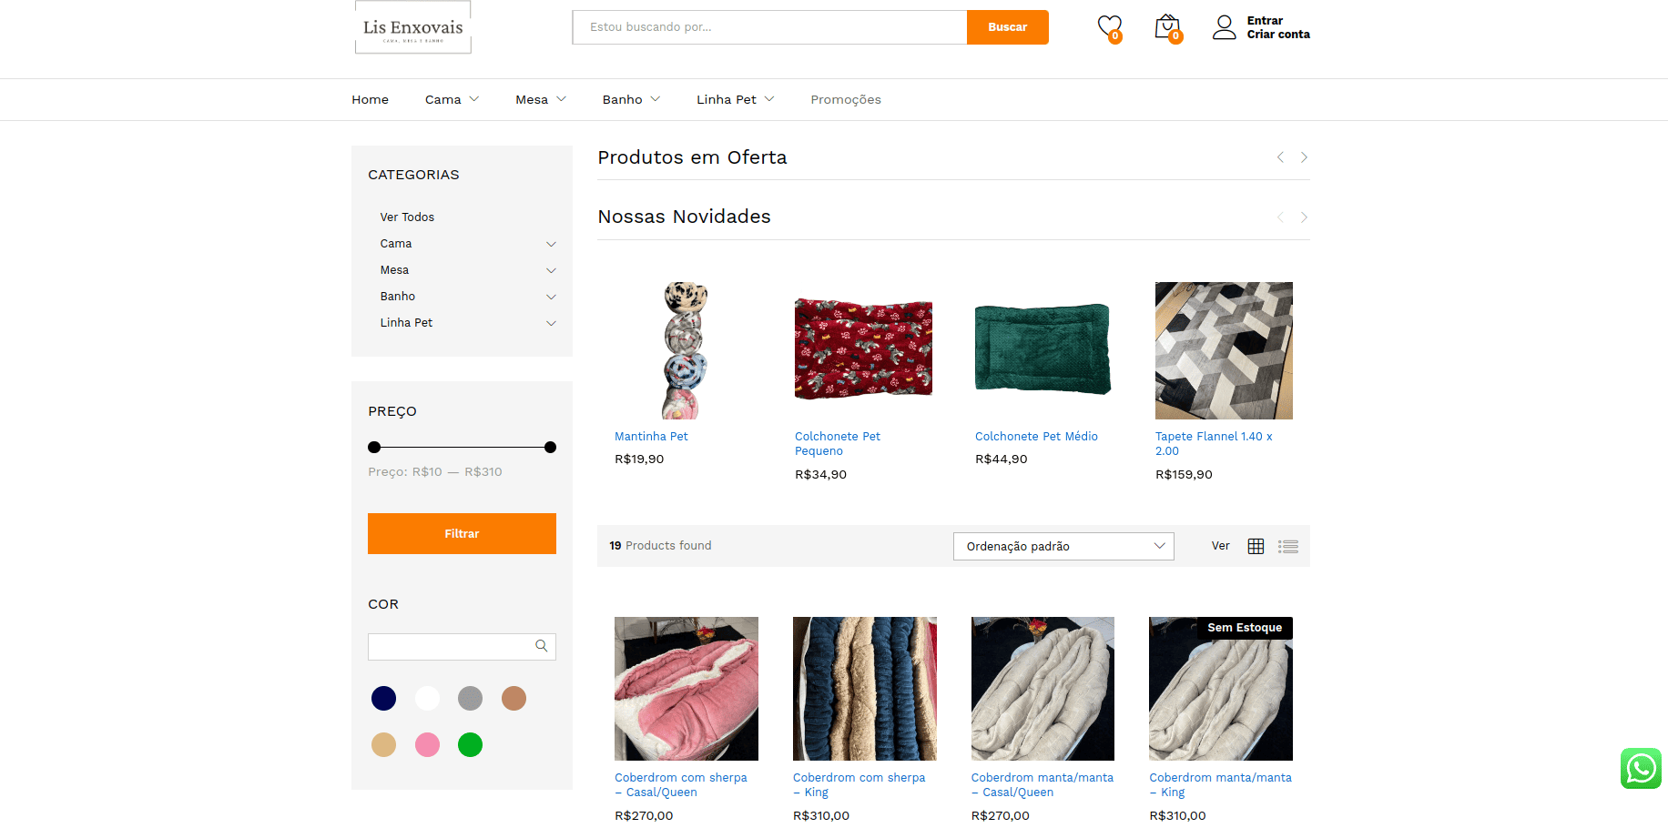
Task: Expand the Cama category in sidebar
Action: coord(551,244)
